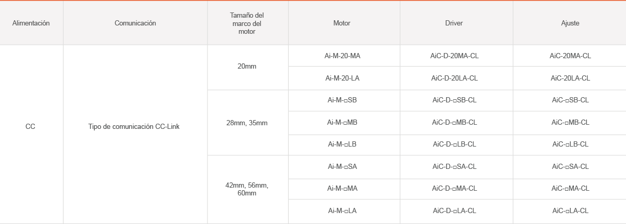Select the 20mm frame size cell
The image size is (626, 224).
point(248,68)
